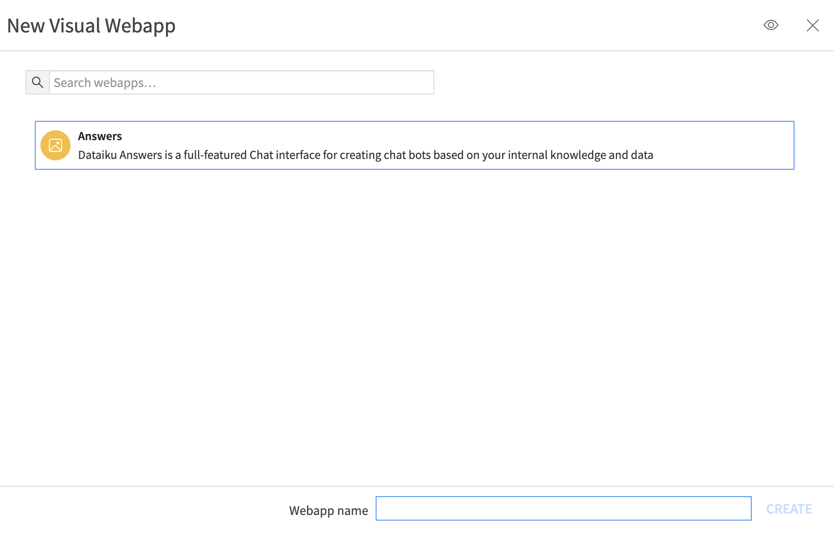Select the Answers webapp title
The width and height of the screenshot is (834, 538).
100,136
